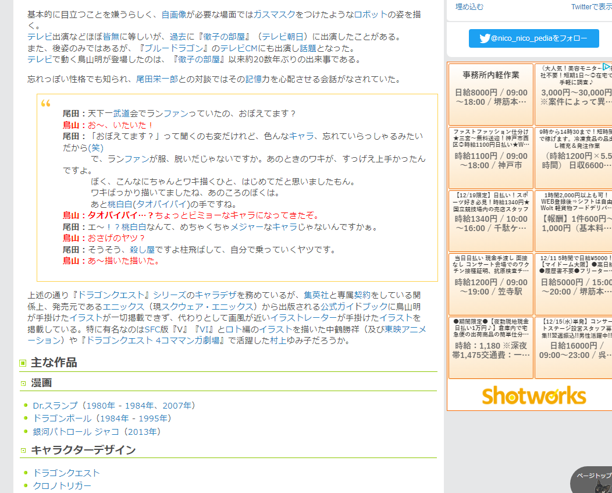The height and width of the screenshot is (493, 612).
Task: Click the Shotworks logo banner
Action: click(533, 395)
